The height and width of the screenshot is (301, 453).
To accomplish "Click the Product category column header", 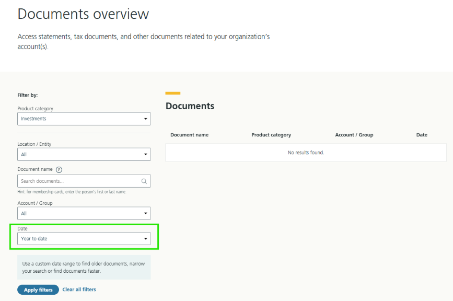I will 271,135.
